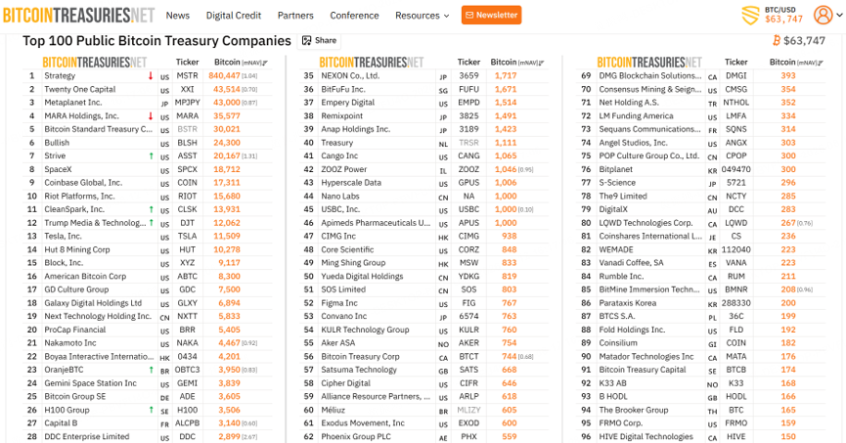The height and width of the screenshot is (443, 846).
Task: Click the BTC/USD $63,747 price ticker
Action: (x=783, y=15)
